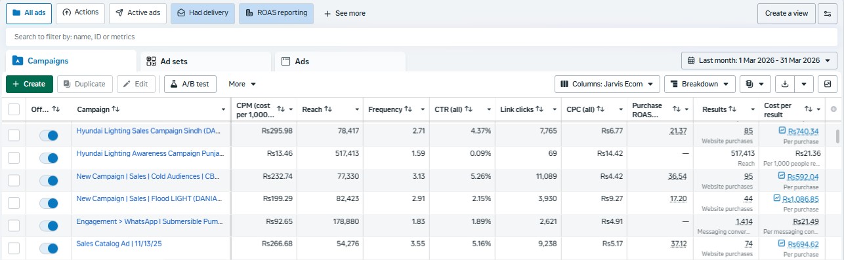Toggle off Hyundai Lighting Sales Campaign Sindh
844x260 pixels.
[49, 135]
